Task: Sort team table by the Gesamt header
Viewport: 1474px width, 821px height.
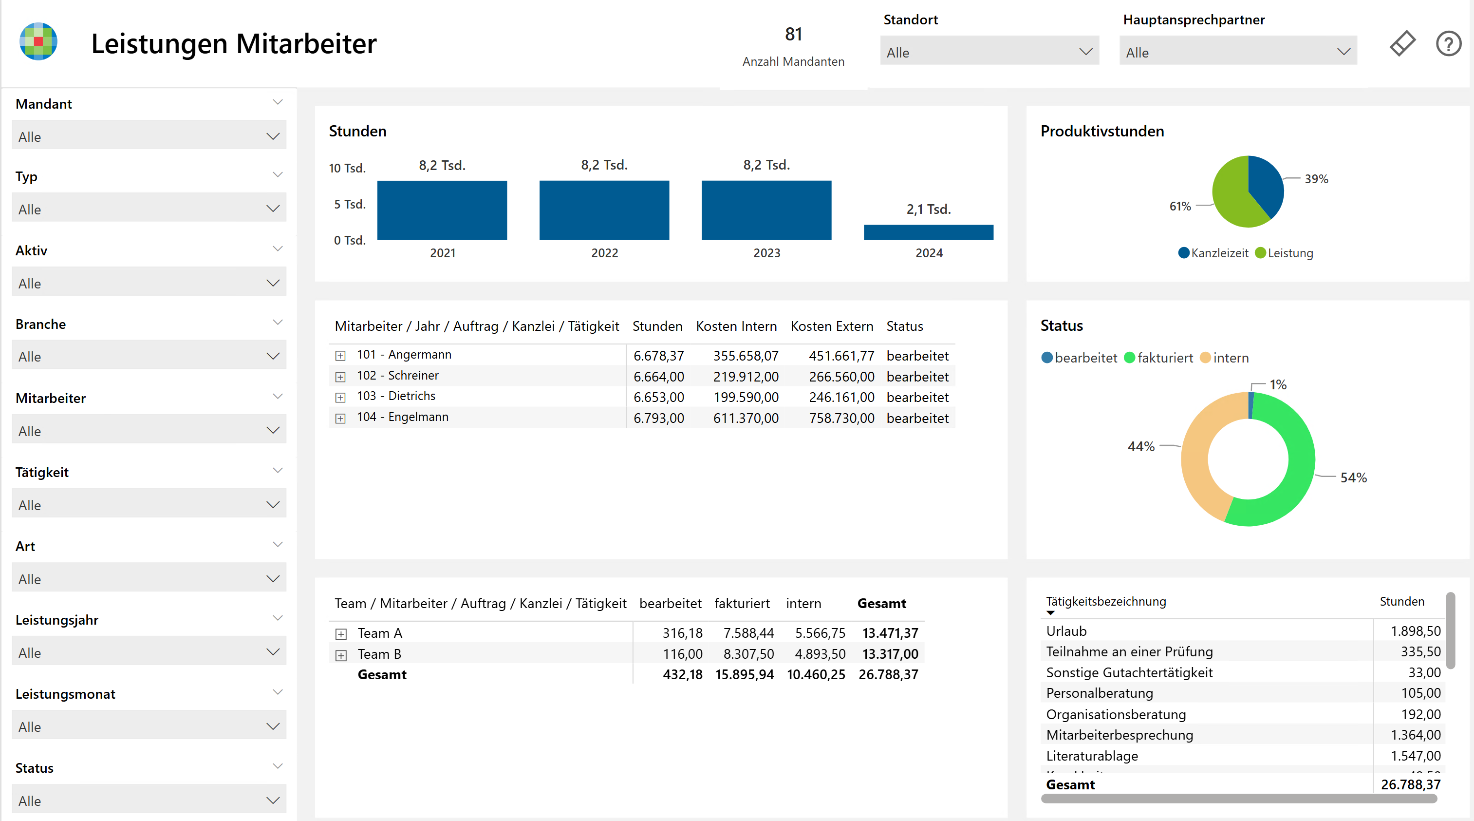Action: click(882, 603)
